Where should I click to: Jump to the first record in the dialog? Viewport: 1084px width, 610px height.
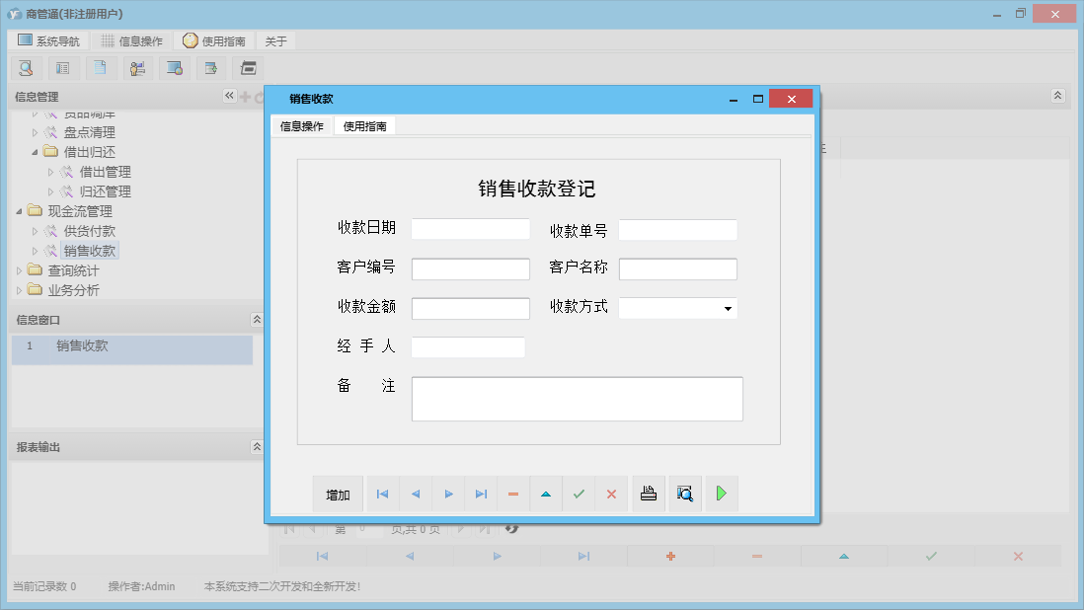[x=382, y=494]
